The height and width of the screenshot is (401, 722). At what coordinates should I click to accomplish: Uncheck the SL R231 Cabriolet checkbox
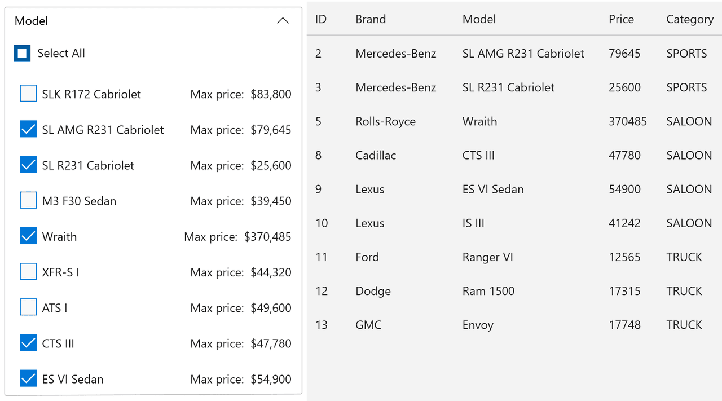click(28, 165)
